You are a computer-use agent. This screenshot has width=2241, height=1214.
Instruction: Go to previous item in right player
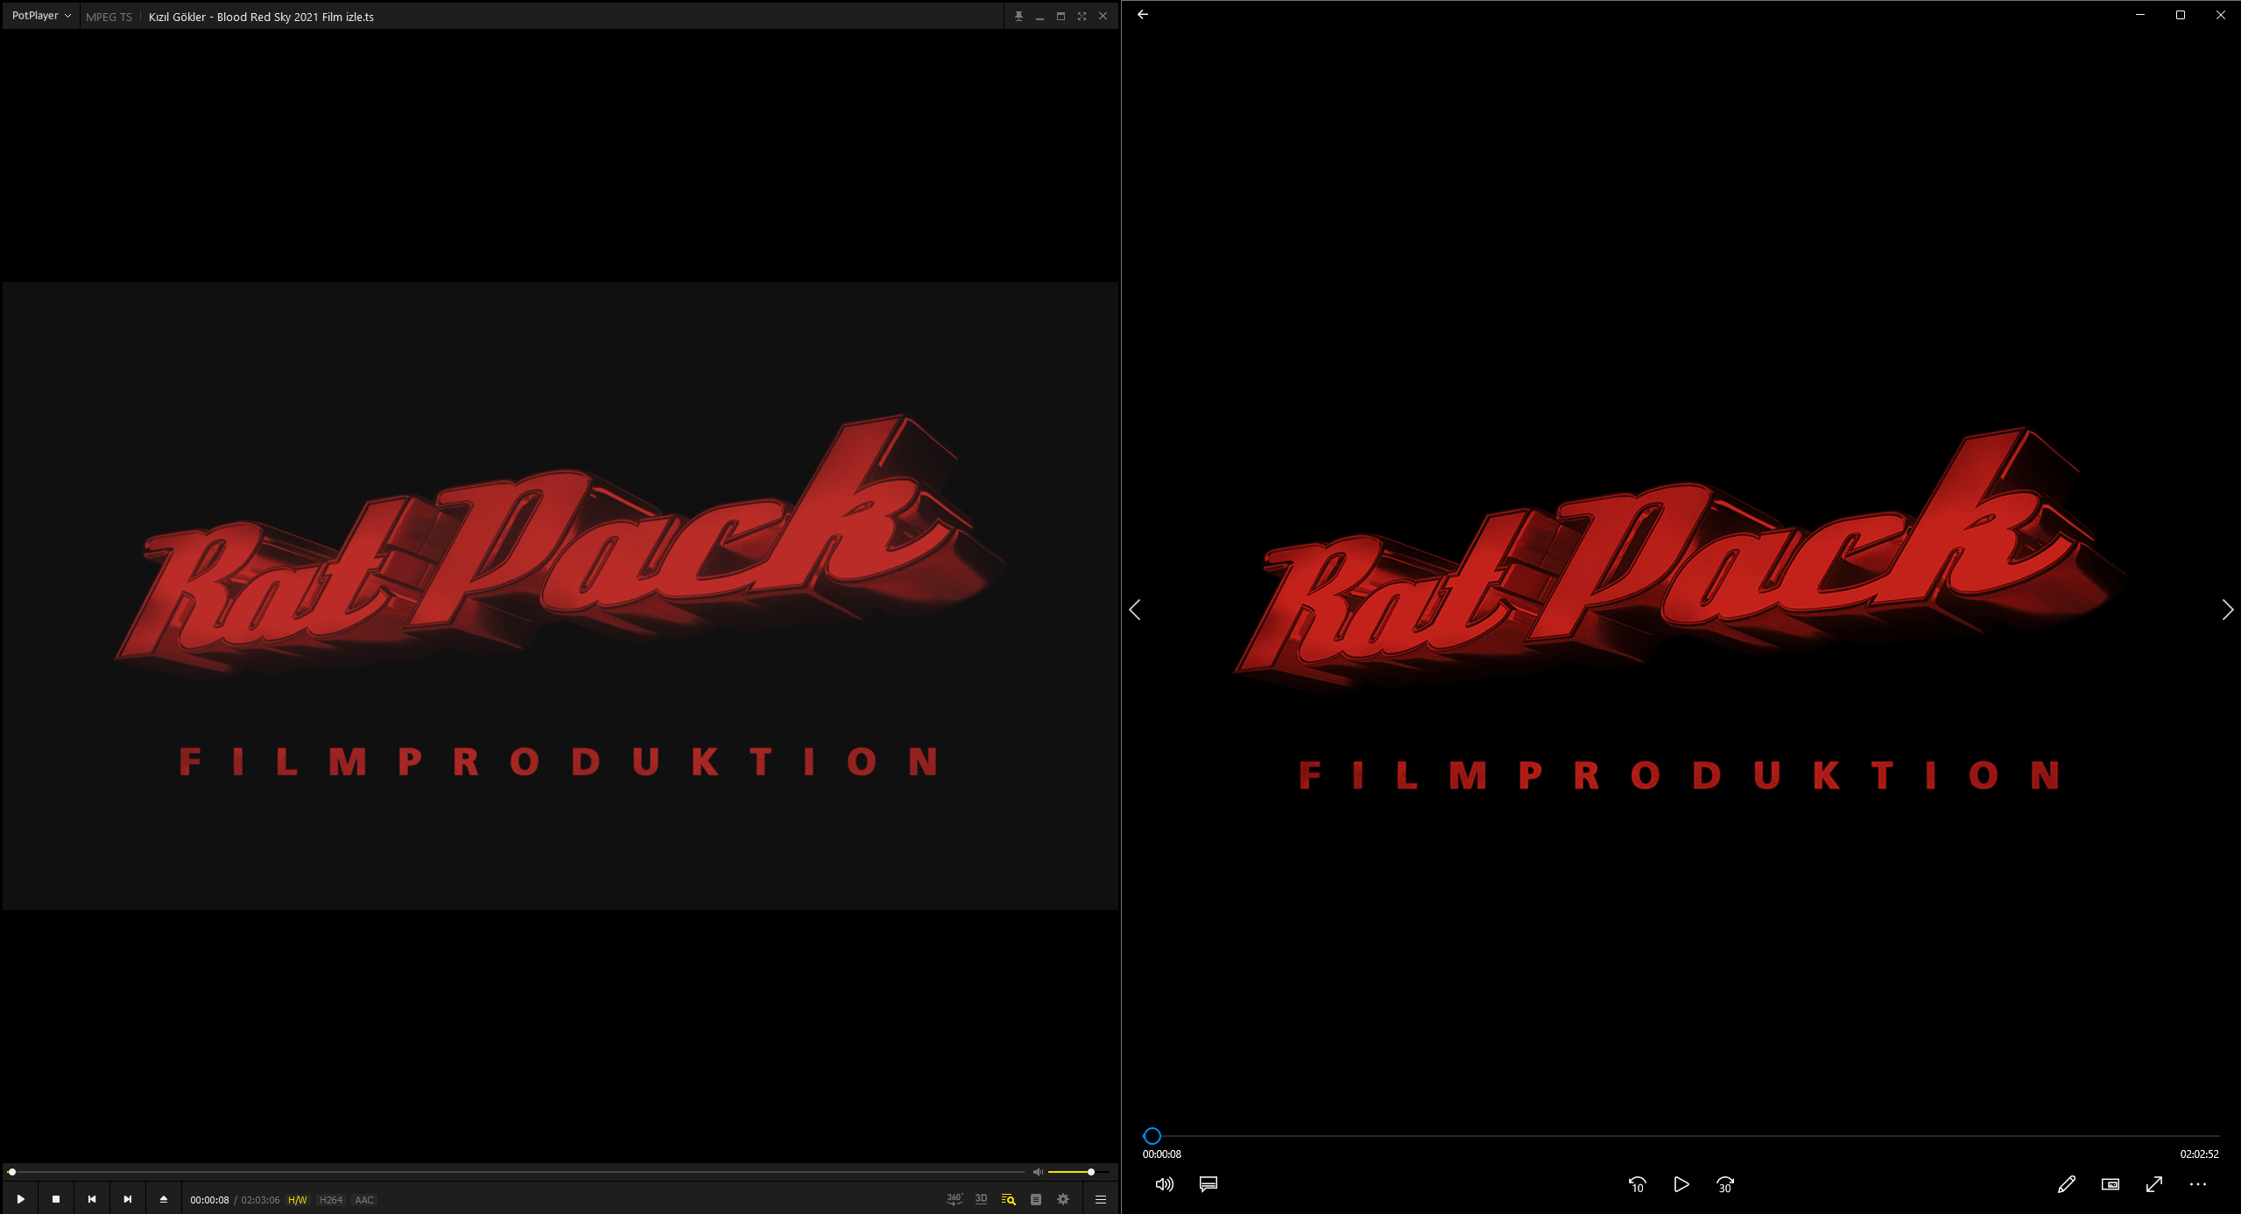tap(1135, 610)
